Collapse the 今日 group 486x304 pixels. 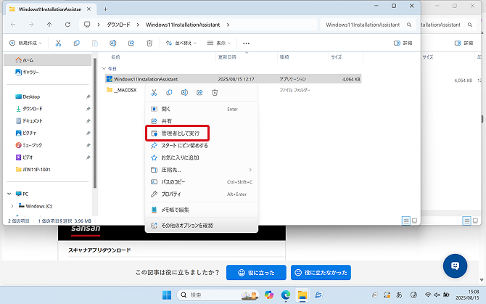tap(104, 68)
